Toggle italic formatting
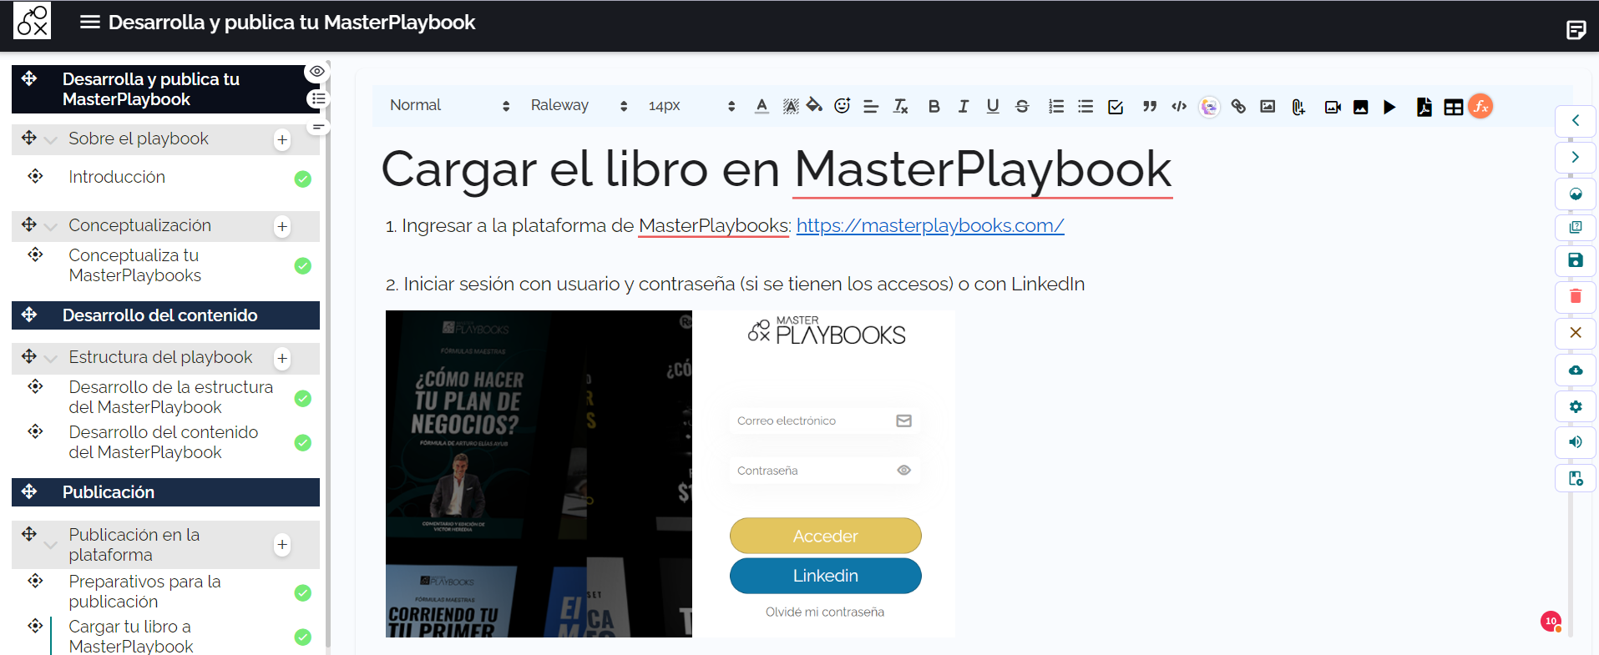1599x655 pixels. tap(964, 106)
